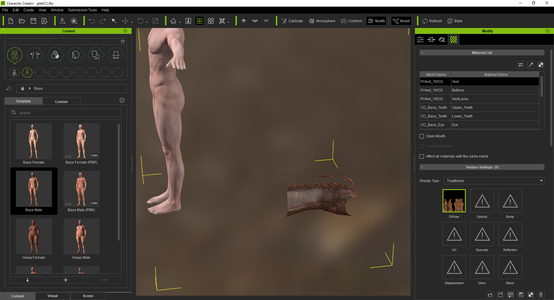The height and width of the screenshot is (300, 554).
Task: Click the eye visibility toolbar icon
Action: point(244,21)
